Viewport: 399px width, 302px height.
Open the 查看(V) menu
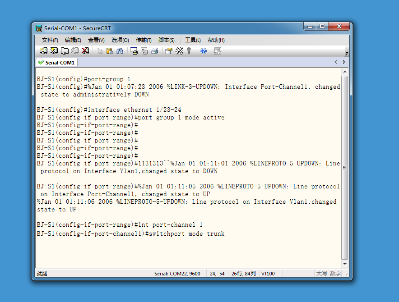point(96,40)
